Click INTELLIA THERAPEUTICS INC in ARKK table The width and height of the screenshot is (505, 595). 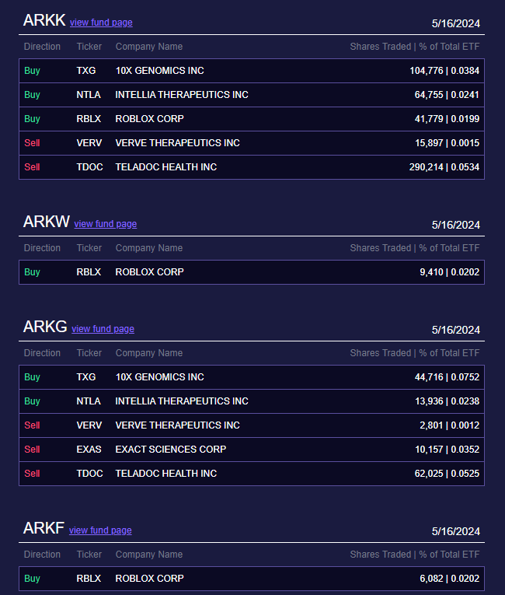182,95
